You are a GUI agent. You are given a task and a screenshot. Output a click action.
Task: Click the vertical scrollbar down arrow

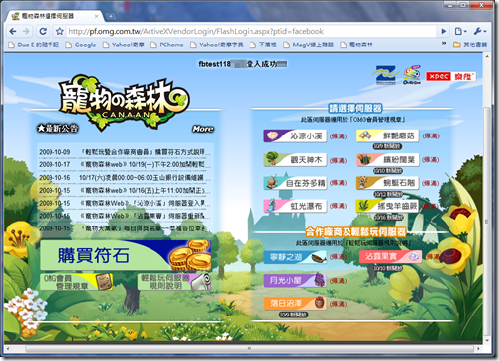[487, 340]
